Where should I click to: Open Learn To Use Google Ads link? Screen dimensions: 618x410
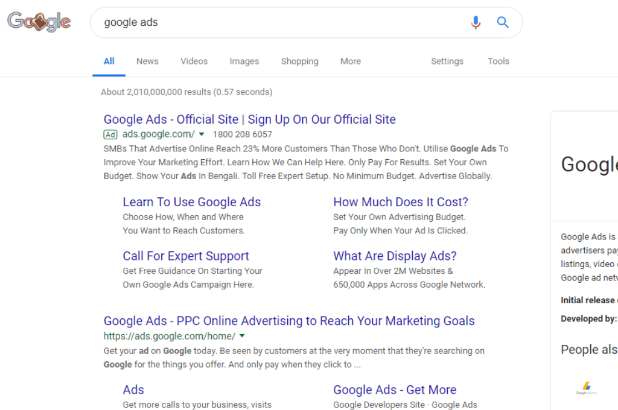point(191,202)
